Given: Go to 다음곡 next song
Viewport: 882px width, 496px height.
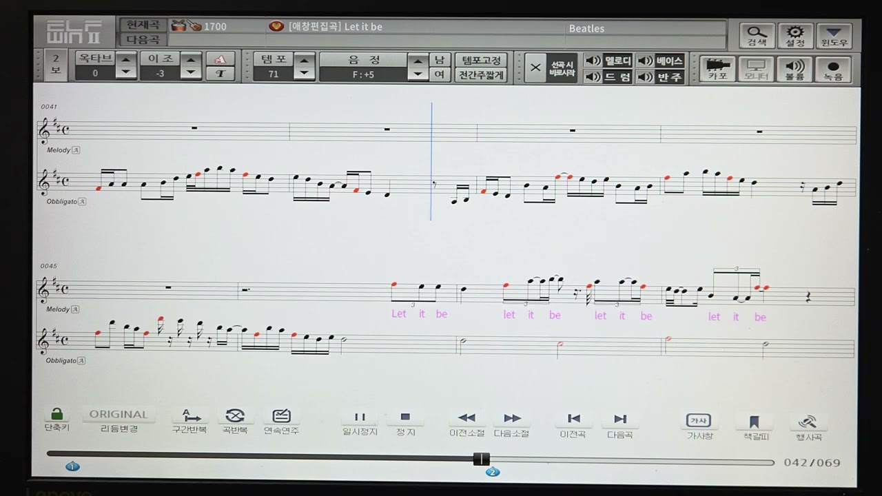Looking at the screenshot, I should tap(619, 424).
